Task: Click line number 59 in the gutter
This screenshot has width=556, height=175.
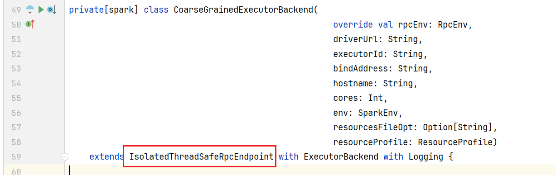Action: click(x=16, y=157)
